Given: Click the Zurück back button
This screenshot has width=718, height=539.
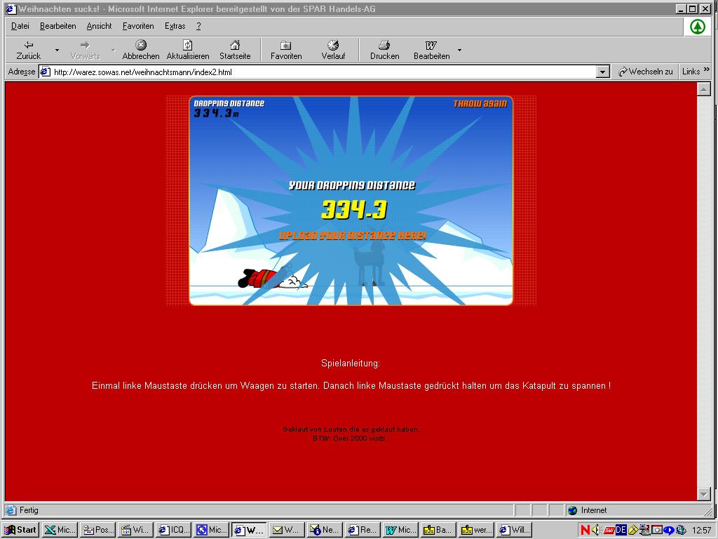Looking at the screenshot, I should point(28,50).
